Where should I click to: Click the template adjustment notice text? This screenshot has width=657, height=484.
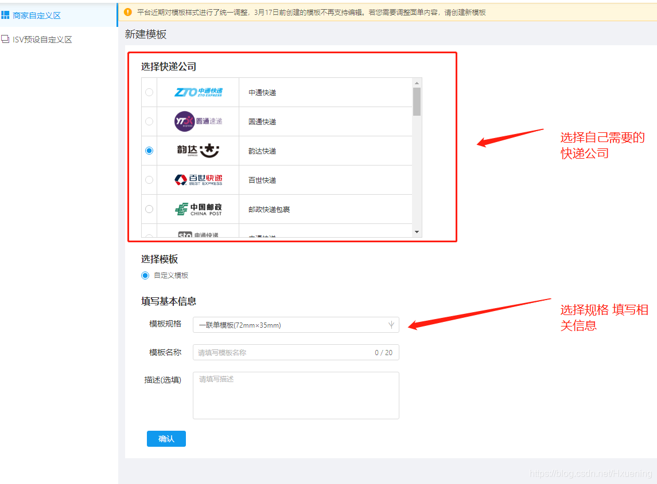click(x=312, y=13)
